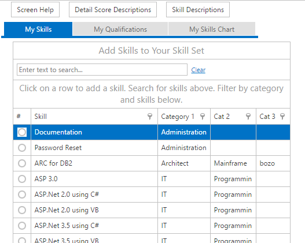Select the Password Reset radio button
Screen dimensions: 305x243
coord(22,148)
